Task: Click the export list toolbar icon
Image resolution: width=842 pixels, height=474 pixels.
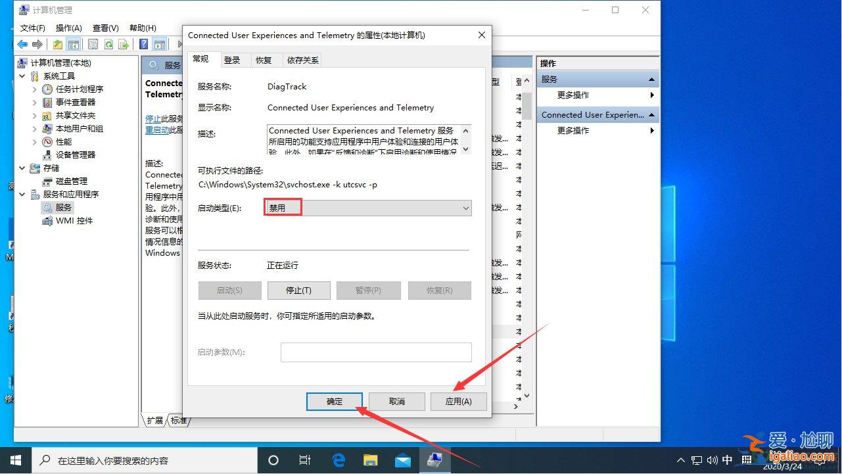Action: tap(124, 44)
